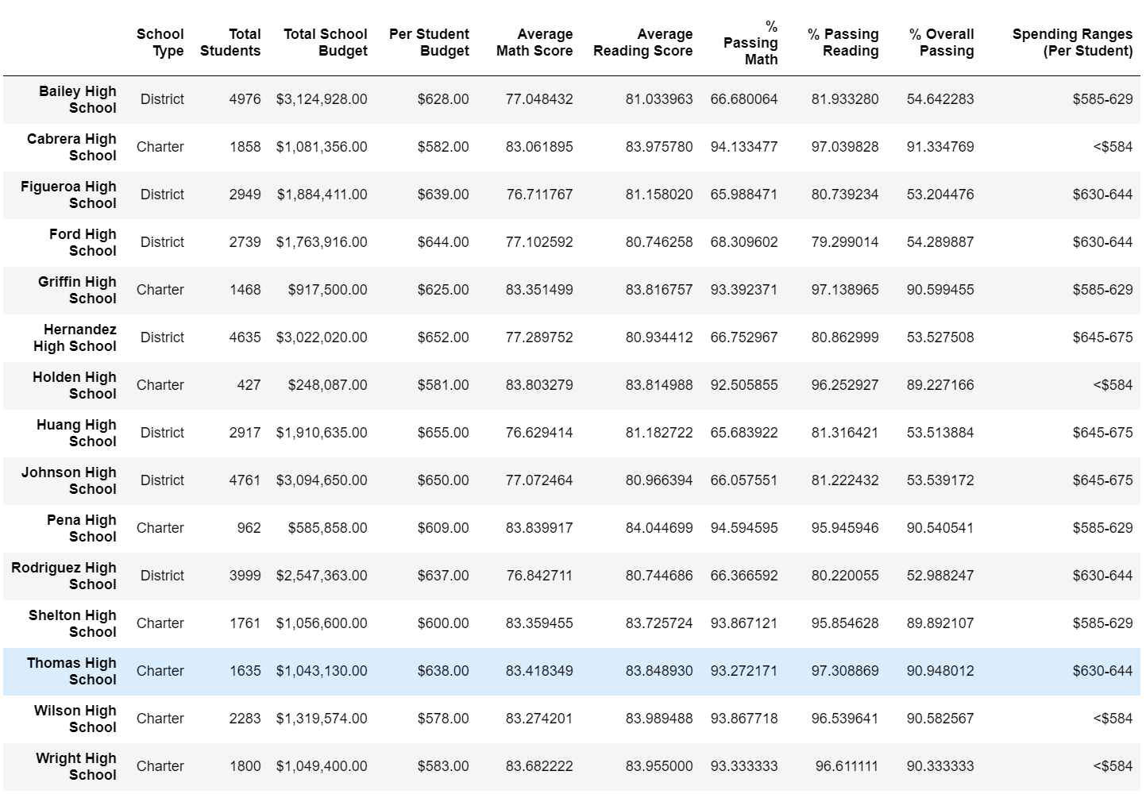Click the highlighted Thomas High School row label
Viewport: 1146px width, 798px height.
point(71,672)
